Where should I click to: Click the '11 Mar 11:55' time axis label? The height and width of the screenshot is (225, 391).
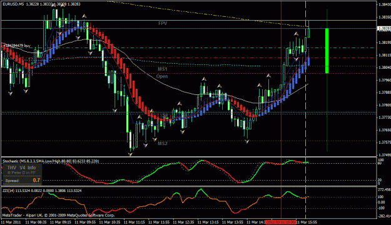coord(159,222)
